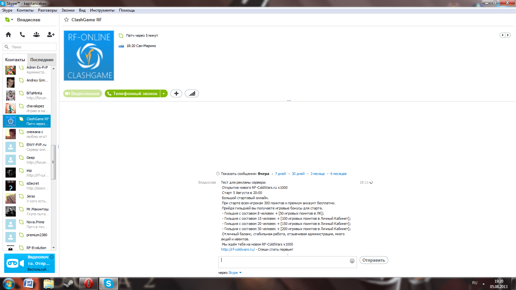
Task: Show messages from the last 7 дней
Action: point(280,174)
